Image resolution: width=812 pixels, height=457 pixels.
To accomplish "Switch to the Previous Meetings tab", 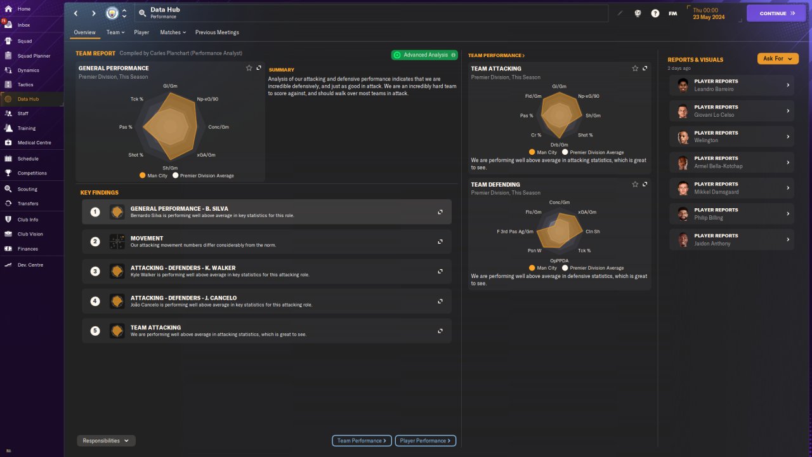I will coord(217,32).
